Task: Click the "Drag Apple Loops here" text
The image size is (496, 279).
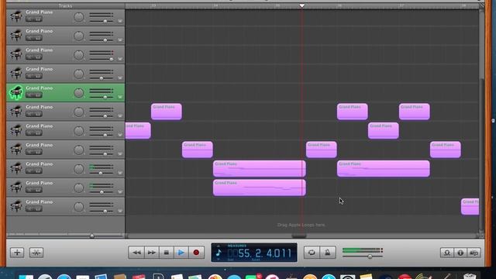Action: point(301,225)
